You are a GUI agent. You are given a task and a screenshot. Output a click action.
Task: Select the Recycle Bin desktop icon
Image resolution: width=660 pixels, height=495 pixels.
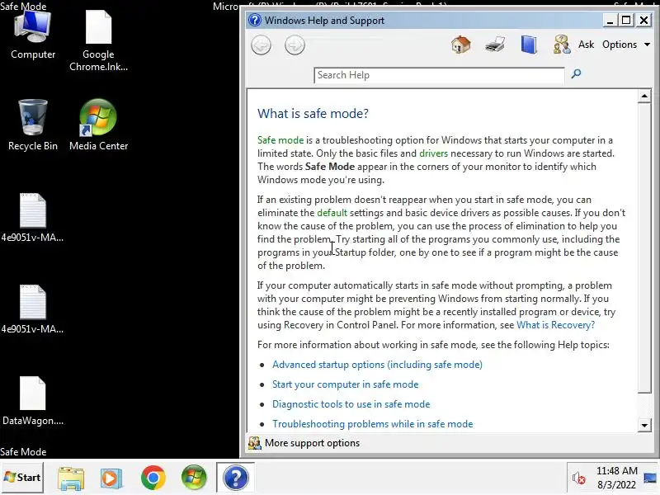click(x=33, y=125)
